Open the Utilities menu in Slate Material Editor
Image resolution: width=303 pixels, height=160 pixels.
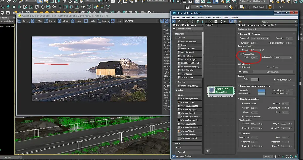click(234, 18)
